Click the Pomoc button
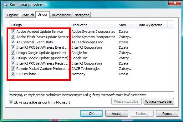 [x=167, y=113]
